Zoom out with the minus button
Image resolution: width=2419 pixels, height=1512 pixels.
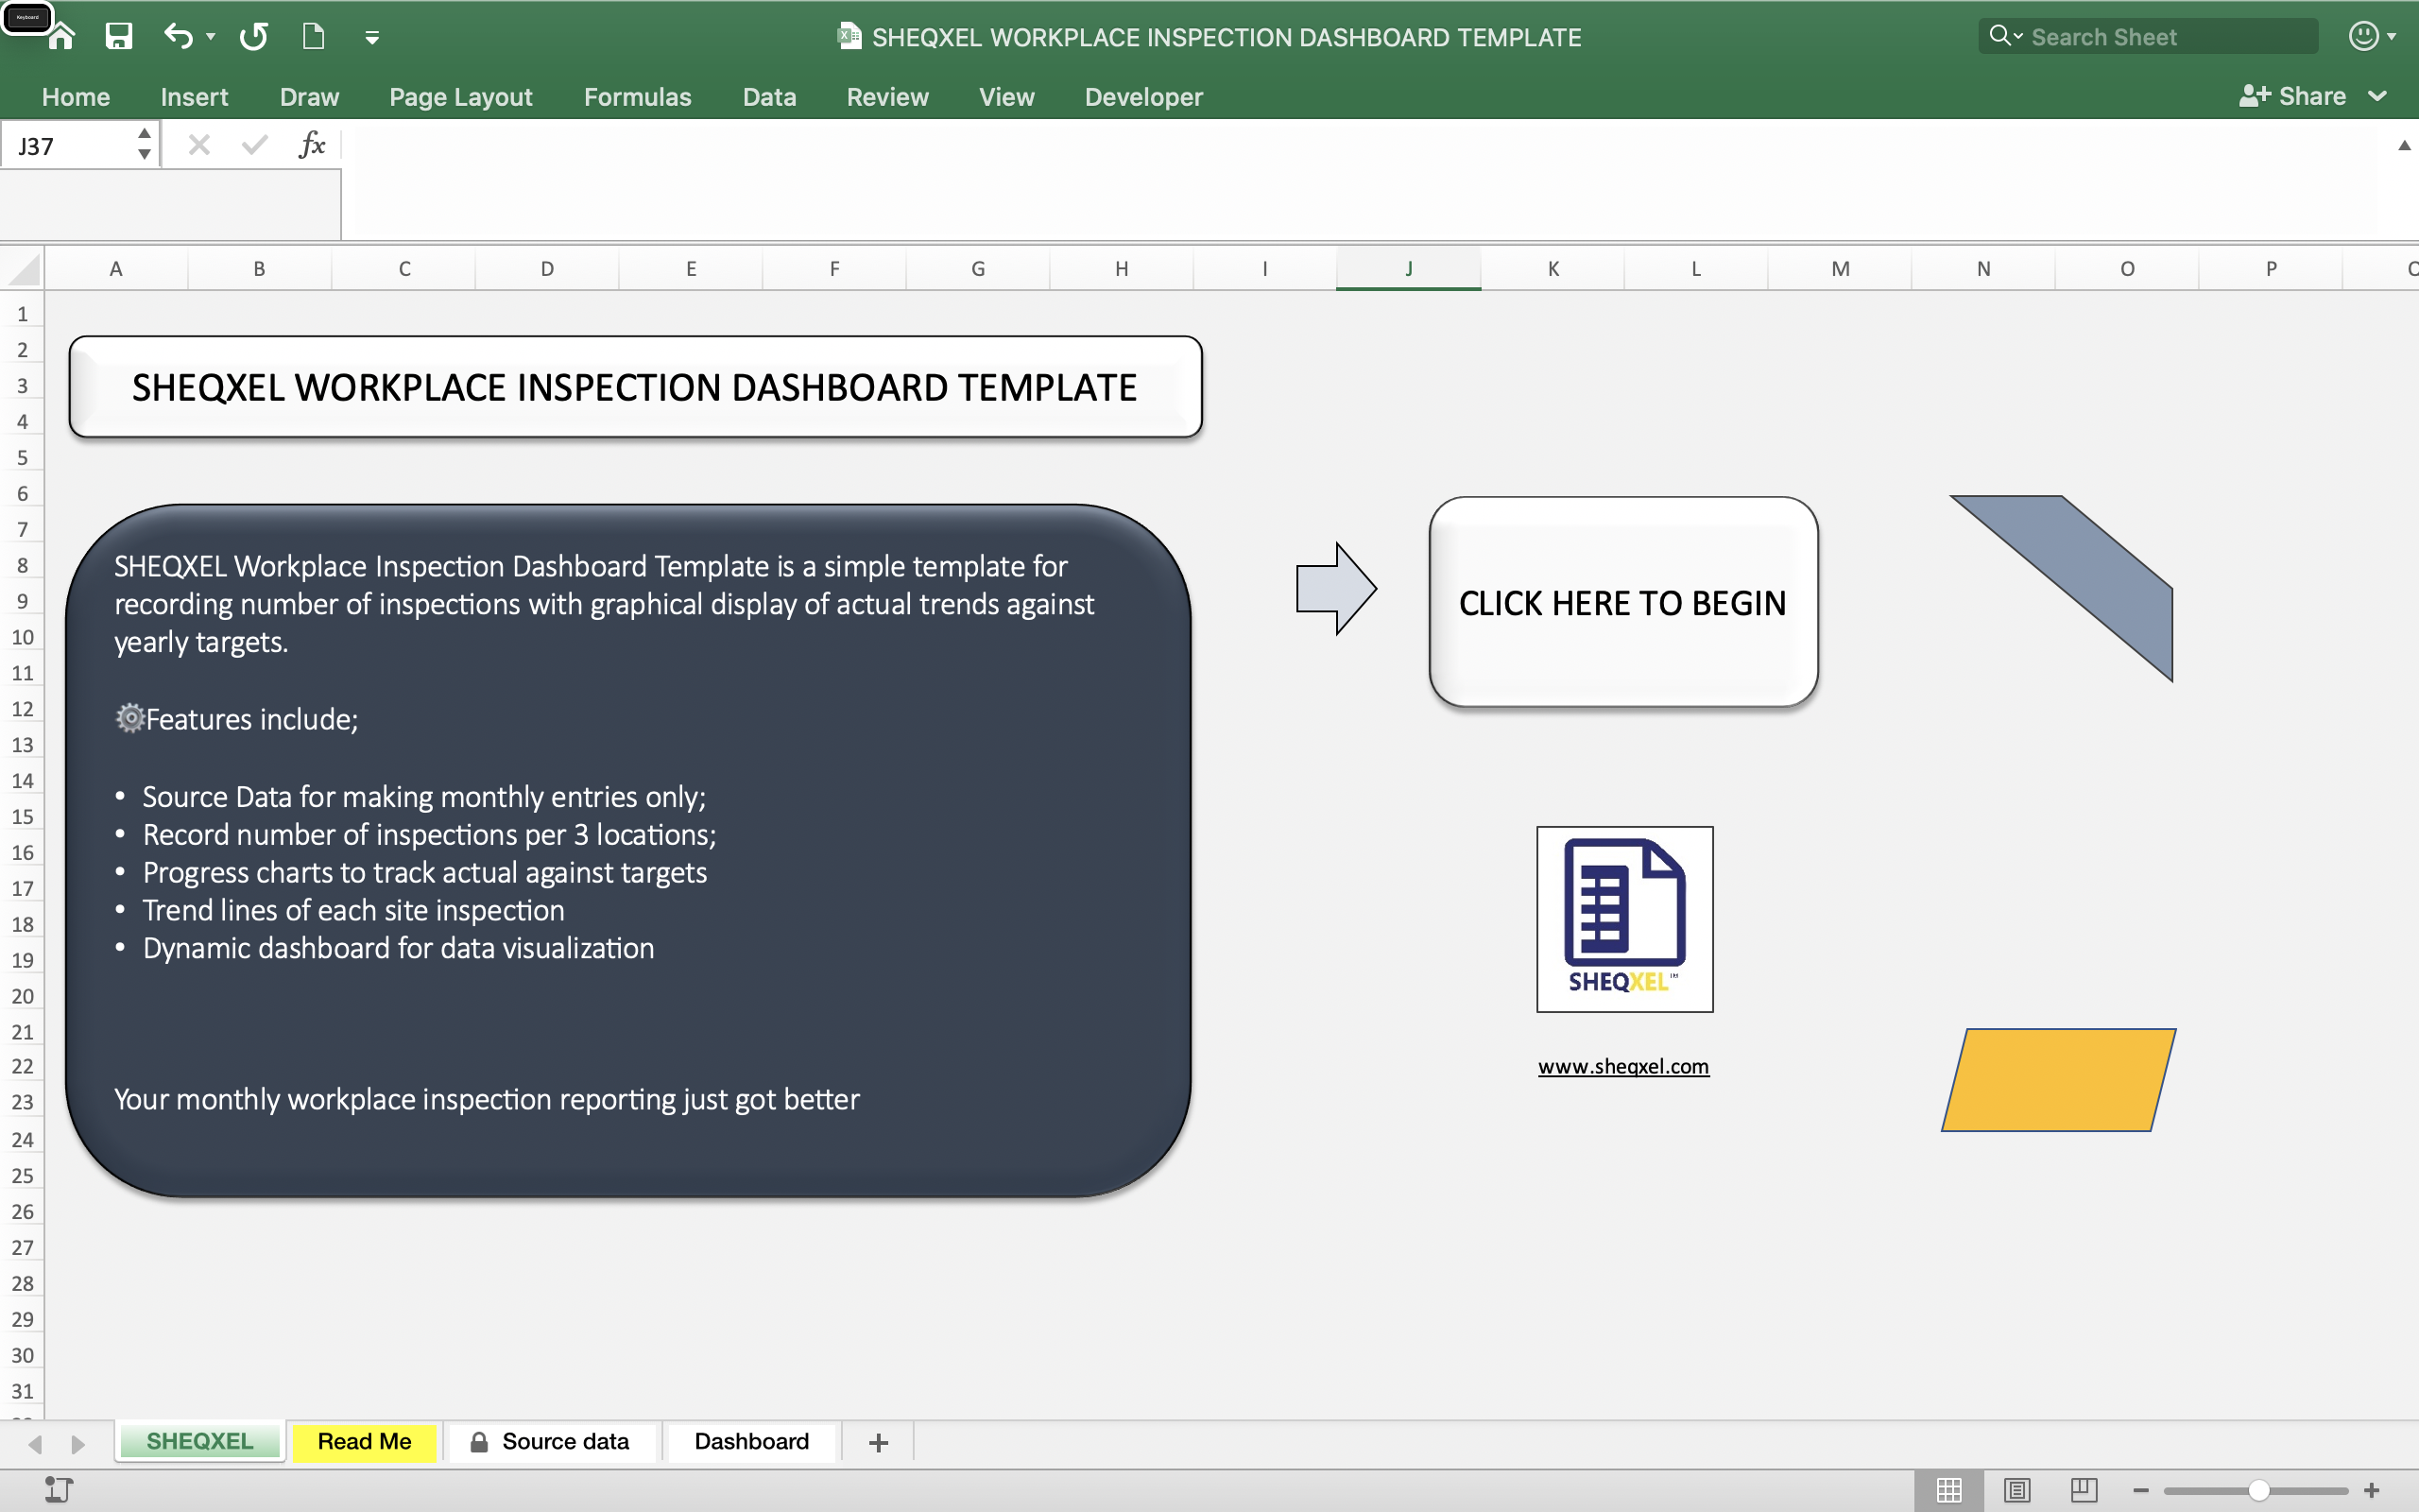click(2141, 1490)
